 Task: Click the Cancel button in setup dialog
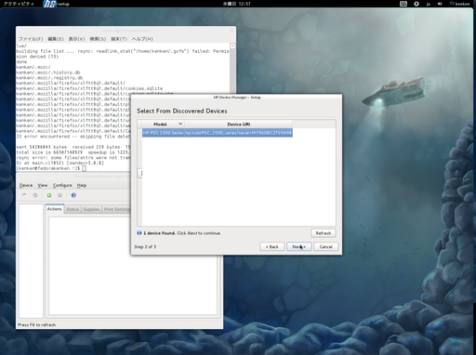[326, 246]
